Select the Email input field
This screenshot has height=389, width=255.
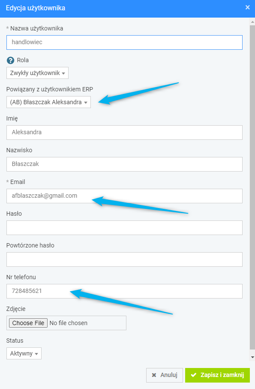tap(124, 196)
